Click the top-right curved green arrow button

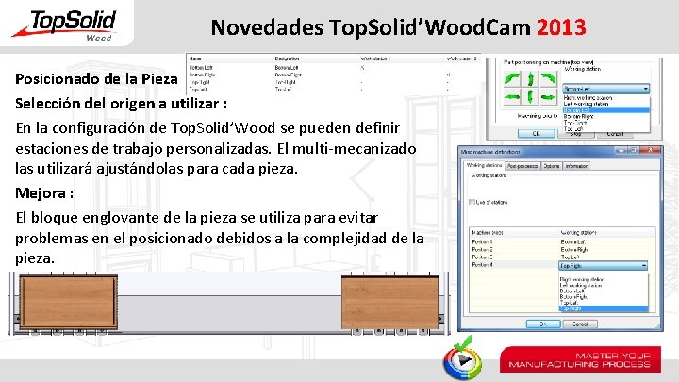(x=548, y=79)
